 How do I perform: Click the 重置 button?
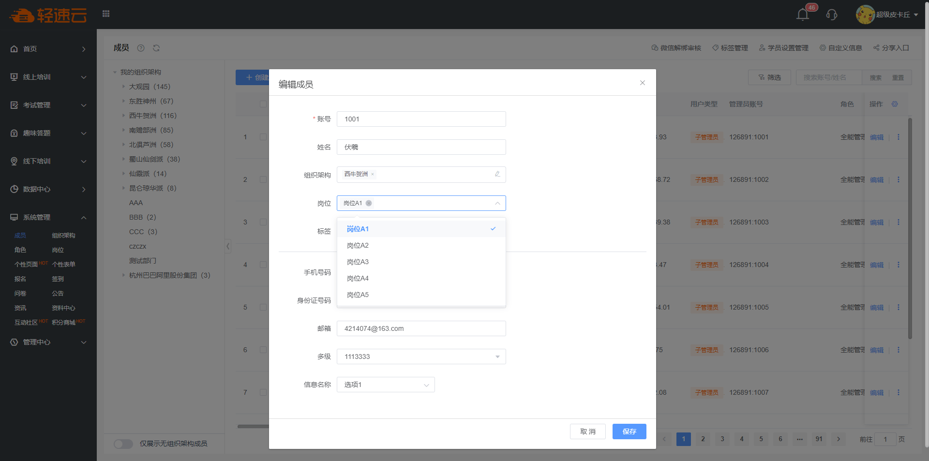[898, 77]
